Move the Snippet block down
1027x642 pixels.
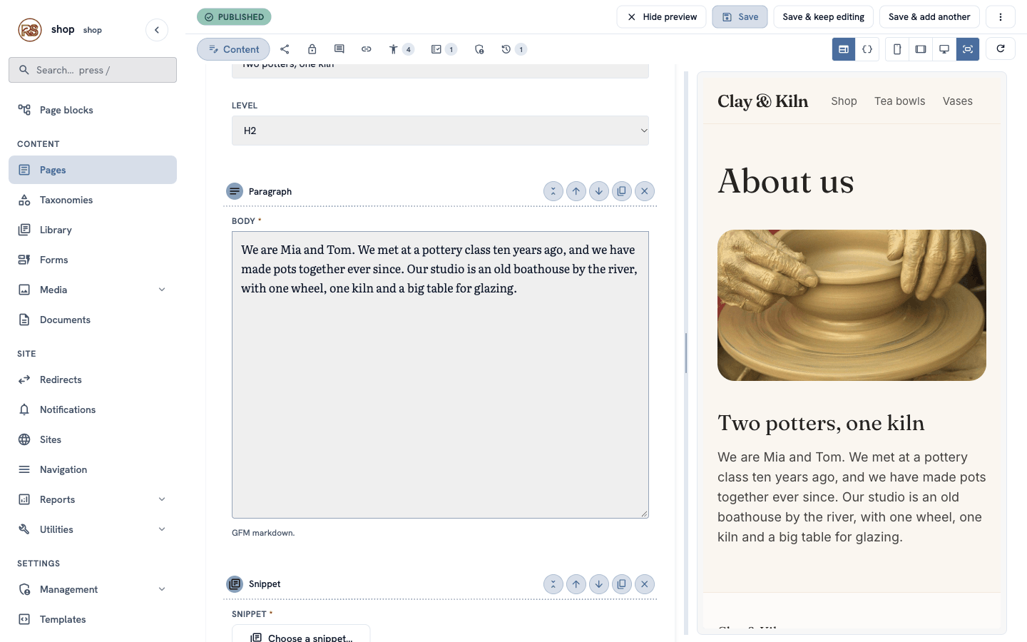click(599, 584)
